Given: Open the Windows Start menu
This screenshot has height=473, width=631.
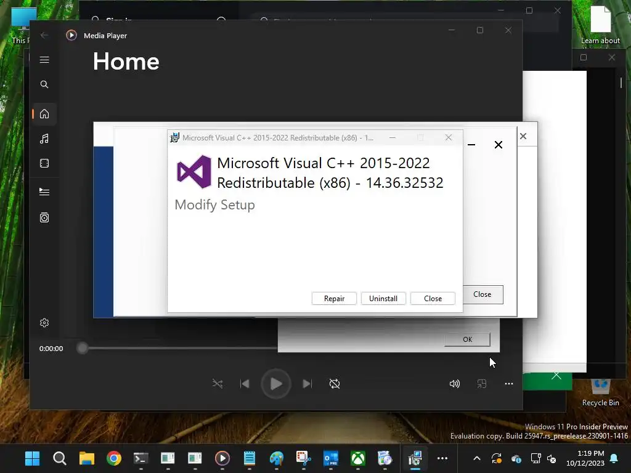Looking at the screenshot, I should coord(32,458).
